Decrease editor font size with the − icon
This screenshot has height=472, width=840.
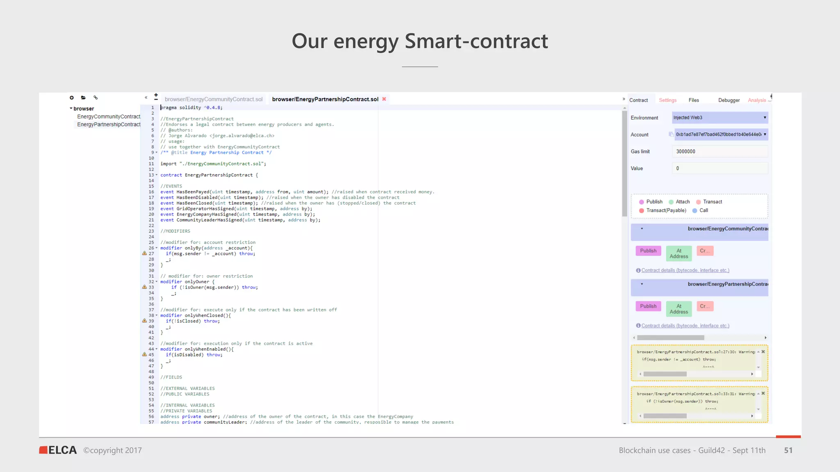click(156, 100)
